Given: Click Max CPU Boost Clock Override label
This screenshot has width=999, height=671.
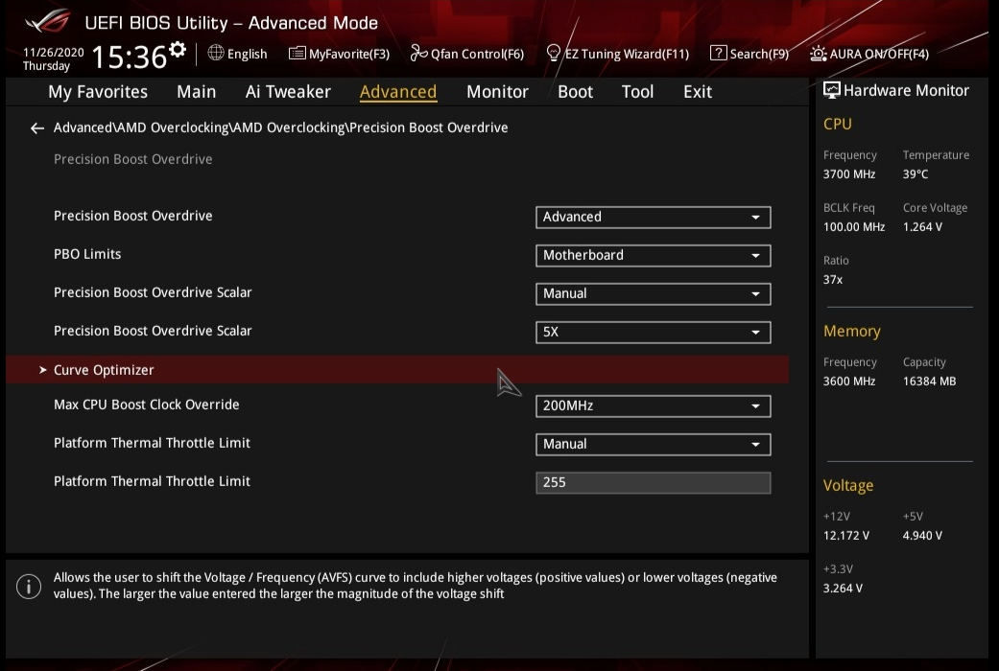Looking at the screenshot, I should [x=147, y=405].
